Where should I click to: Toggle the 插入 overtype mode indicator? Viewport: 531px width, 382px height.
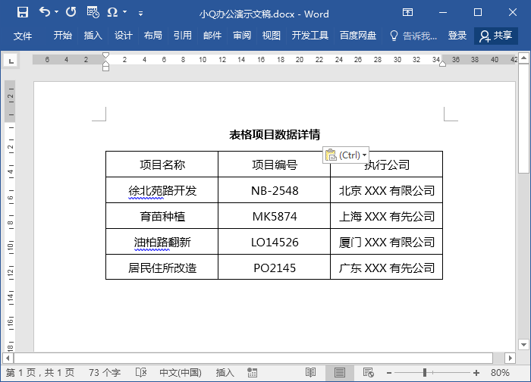(x=225, y=373)
